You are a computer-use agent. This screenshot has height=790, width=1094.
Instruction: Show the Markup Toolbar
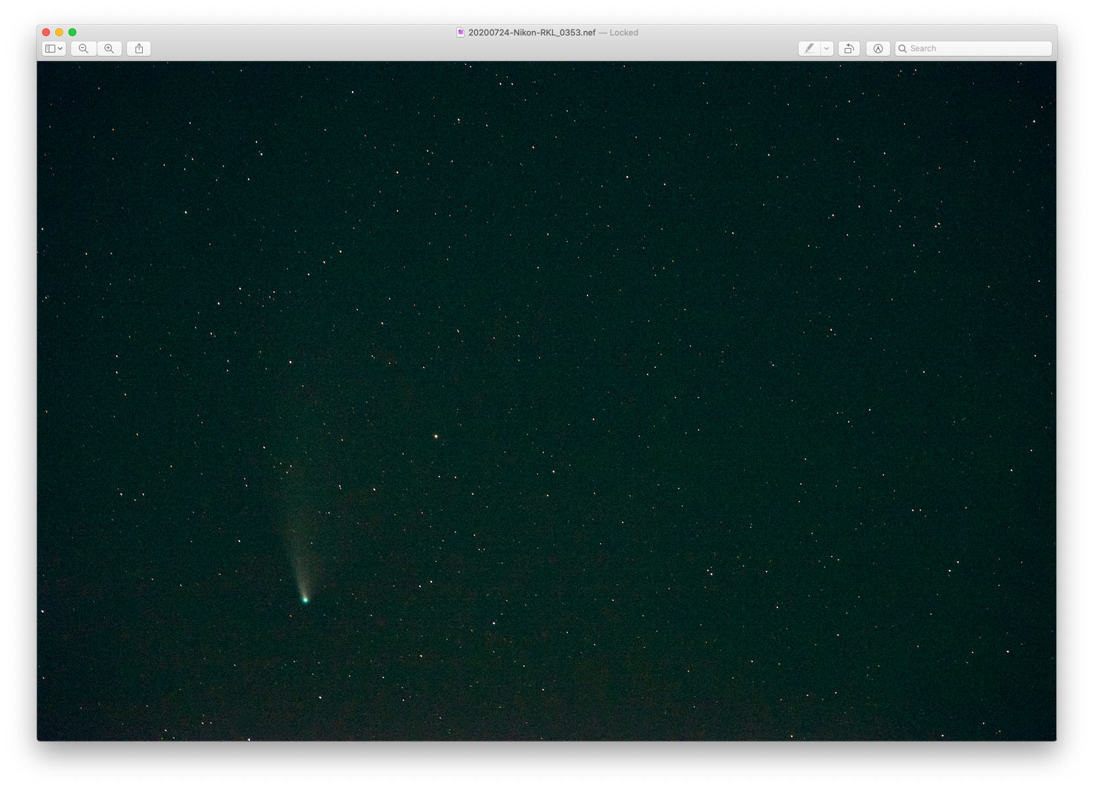[878, 49]
